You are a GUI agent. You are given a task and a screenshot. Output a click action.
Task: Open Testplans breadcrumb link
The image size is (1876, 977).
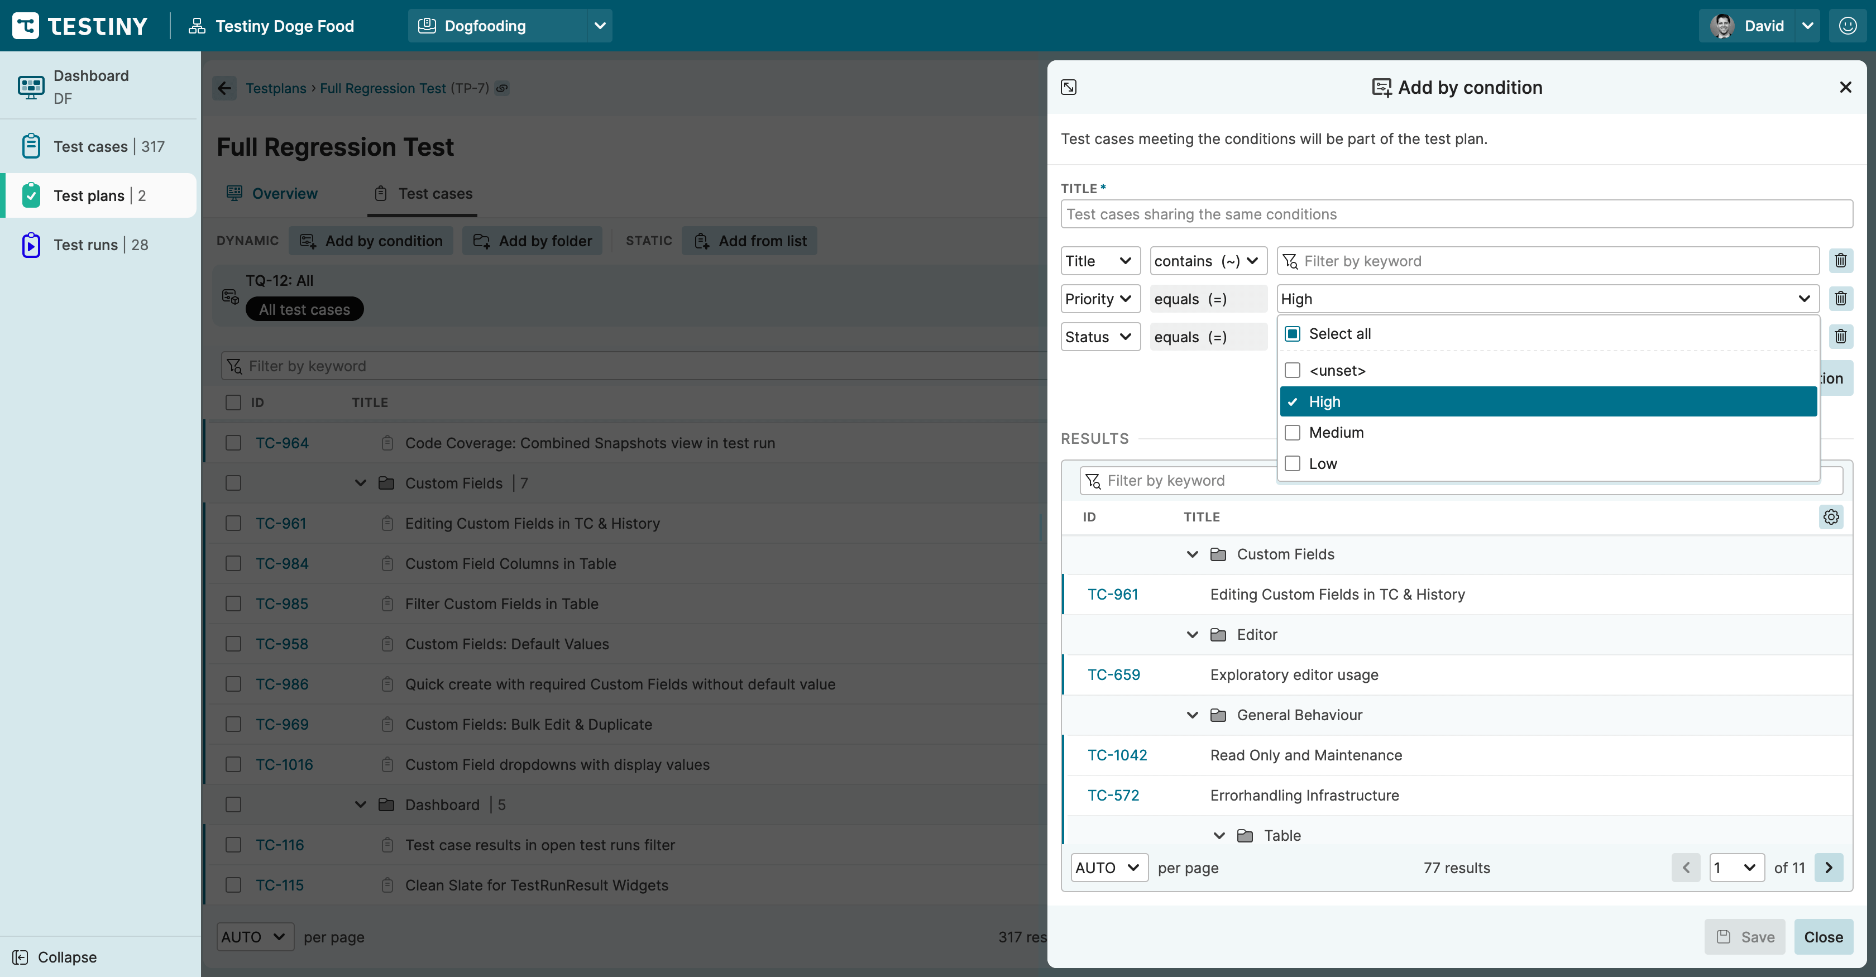(x=276, y=88)
